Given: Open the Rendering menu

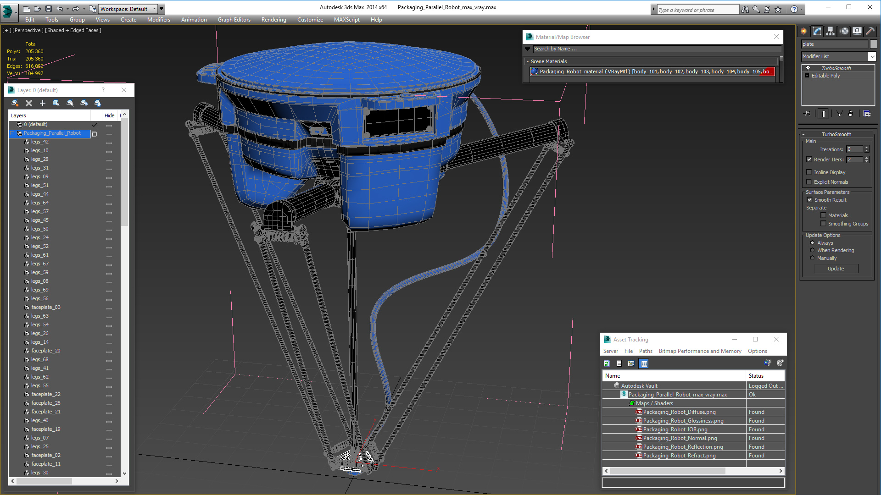Looking at the screenshot, I should (x=273, y=20).
